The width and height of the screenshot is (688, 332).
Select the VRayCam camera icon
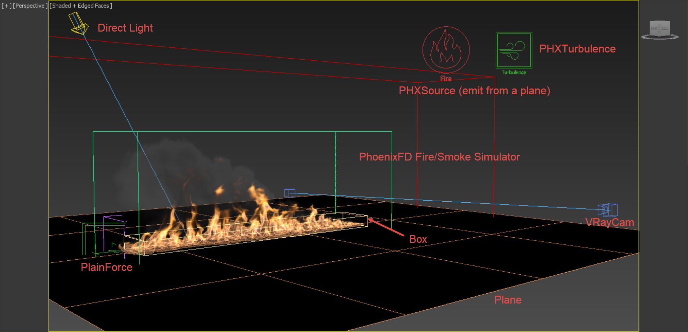(x=608, y=210)
